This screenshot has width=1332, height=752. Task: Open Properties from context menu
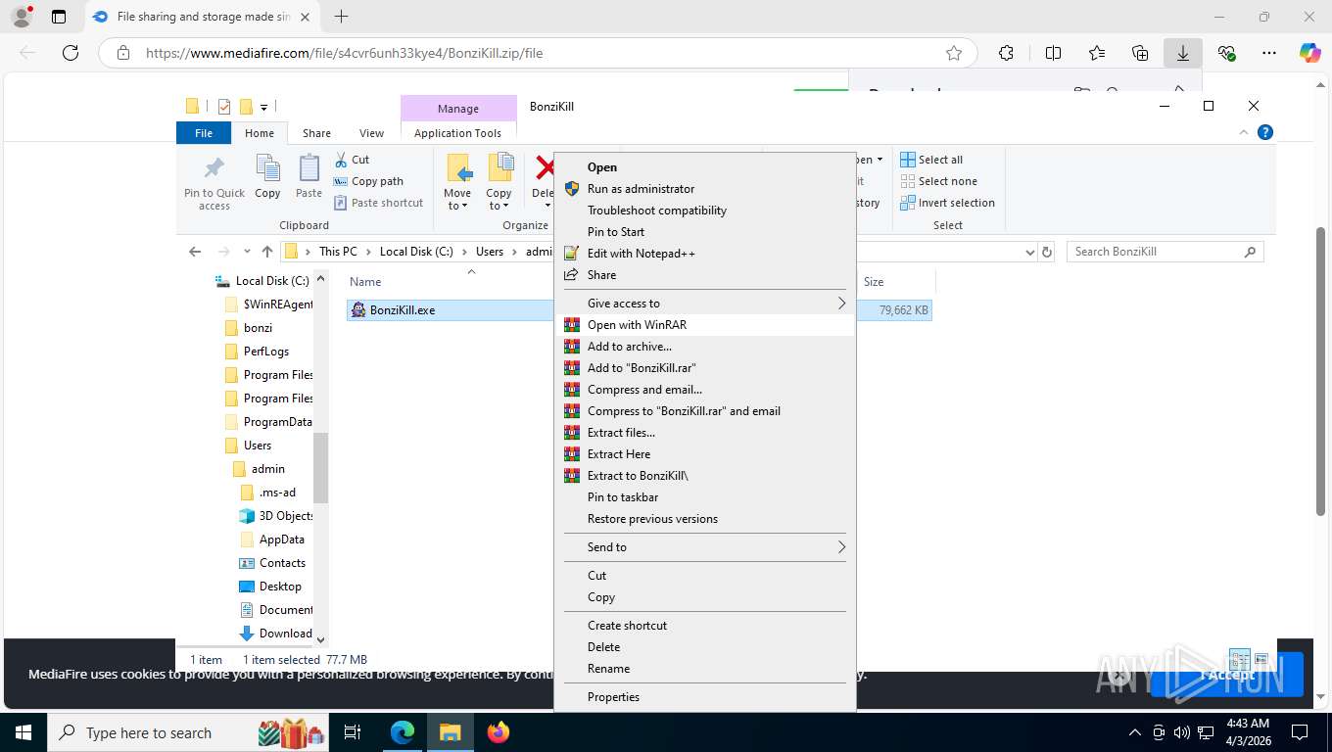coord(705,697)
